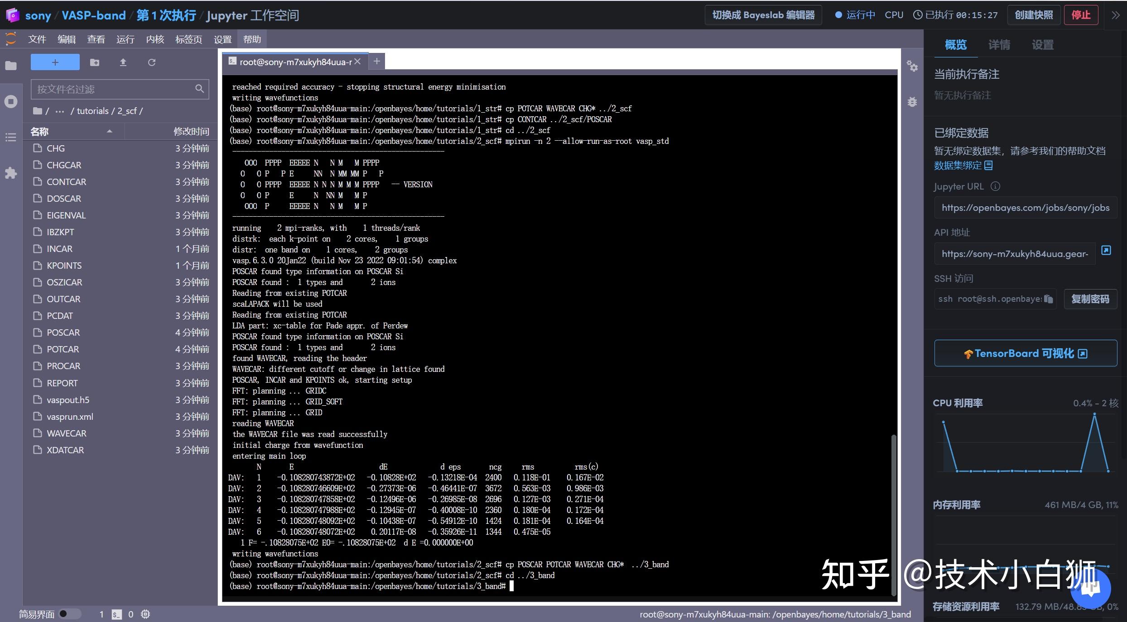
Task: Open the running terminals sidebar icon
Action: [11, 101]
